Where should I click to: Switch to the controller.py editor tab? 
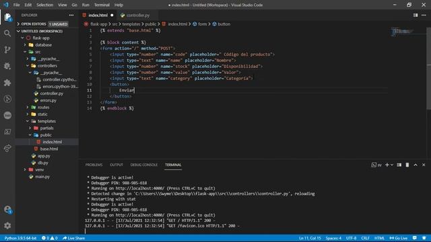(137, 15)
